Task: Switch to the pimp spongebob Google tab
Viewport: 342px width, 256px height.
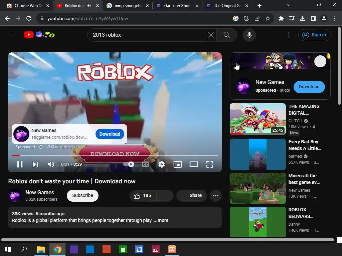Action: (x=128, y=6)
